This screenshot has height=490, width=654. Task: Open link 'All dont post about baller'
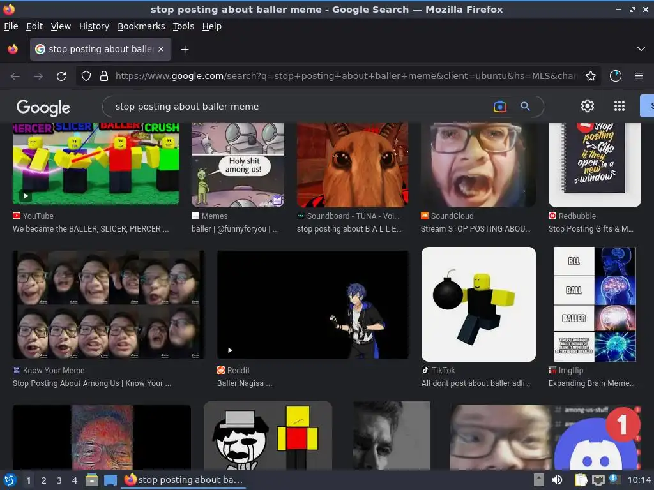click(x=475, y=383)
